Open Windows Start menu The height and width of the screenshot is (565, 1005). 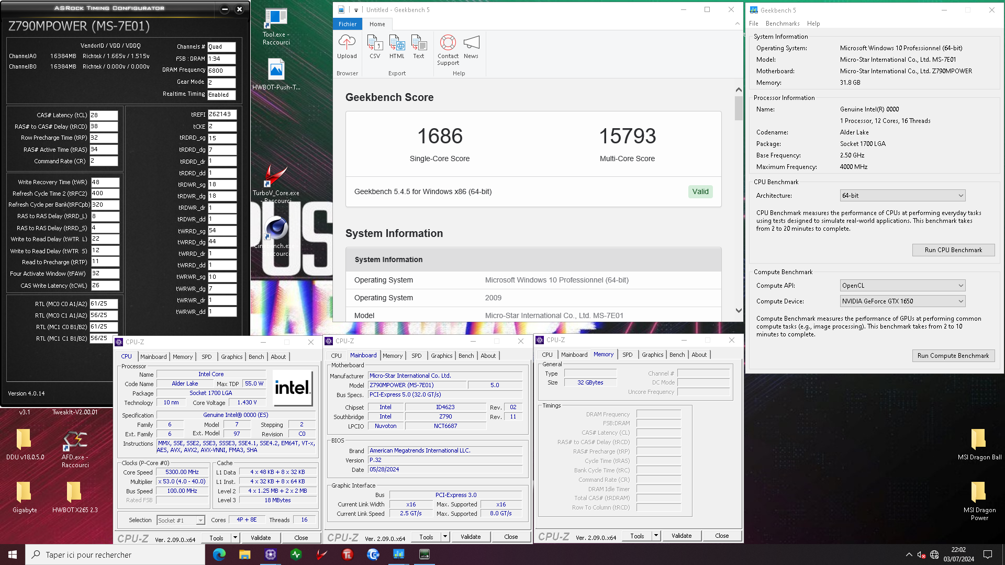(13, 554)
